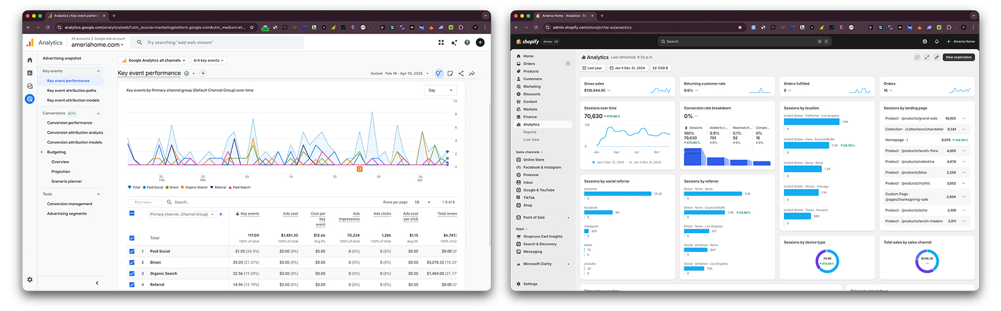Click Ameria Home store menu in Shopify
This screenshot has width=1001, height=311.
click(x=961, y=42)
